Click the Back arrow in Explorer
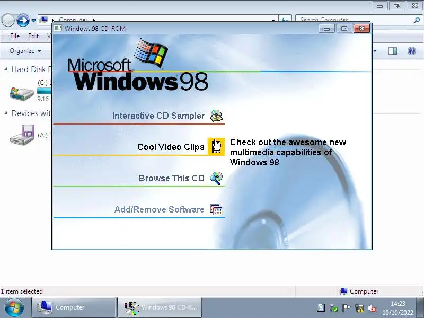The image size is (424, 318). pos(8,20)
